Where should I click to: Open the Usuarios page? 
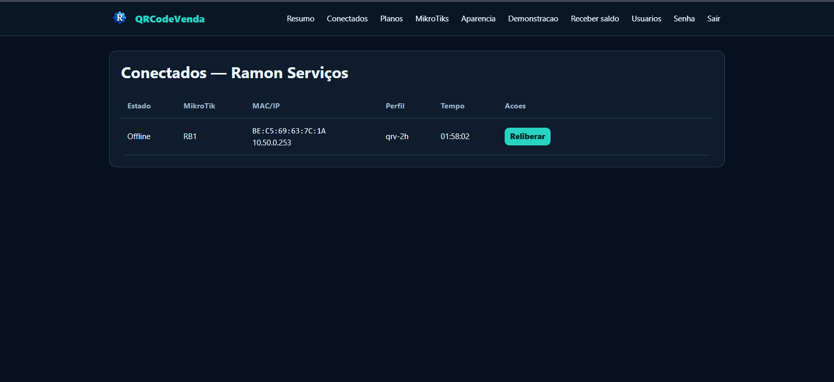pos(646,19)
